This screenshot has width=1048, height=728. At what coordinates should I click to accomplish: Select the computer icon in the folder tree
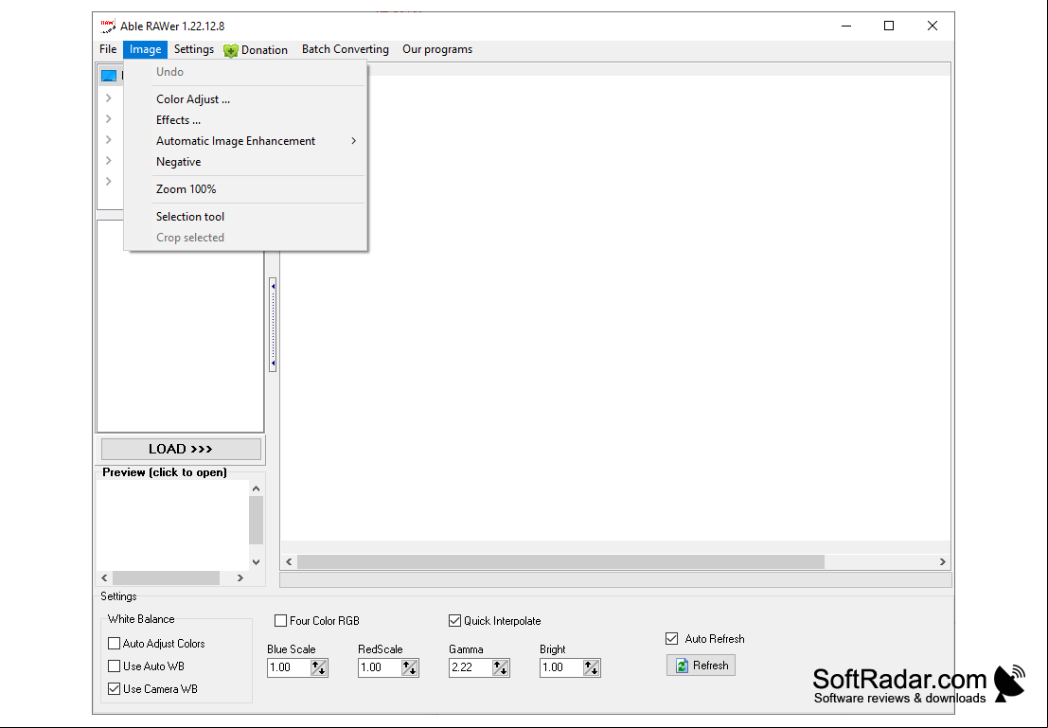pos(108,76)
